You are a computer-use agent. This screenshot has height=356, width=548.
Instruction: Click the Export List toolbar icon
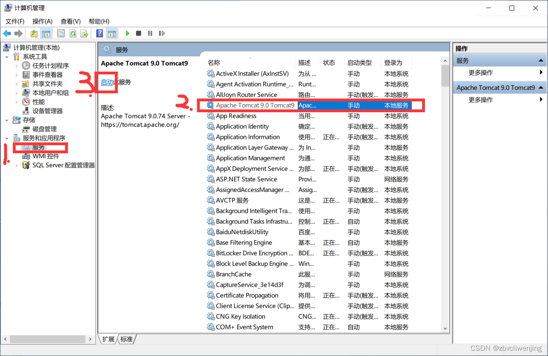(x=84, y=33)
